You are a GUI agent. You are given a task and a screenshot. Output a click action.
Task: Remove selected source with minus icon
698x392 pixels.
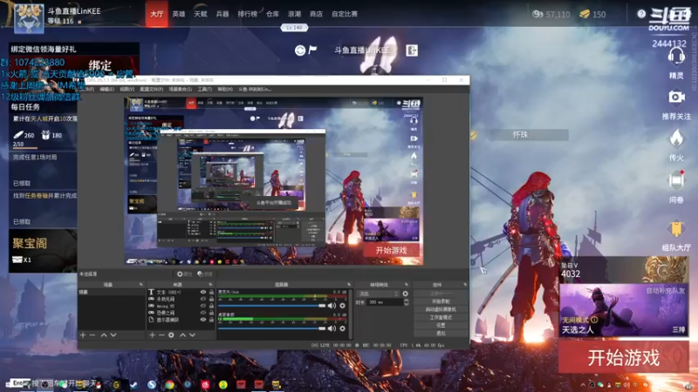pos(161,335)
